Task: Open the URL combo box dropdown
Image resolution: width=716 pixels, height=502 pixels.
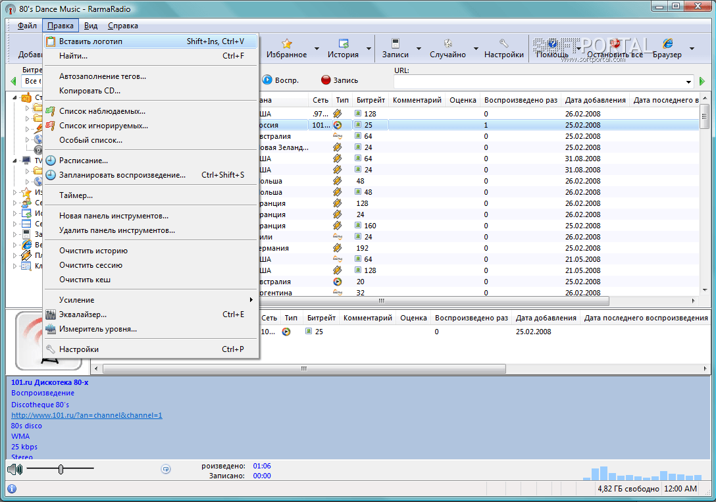Action: point(688,82)
